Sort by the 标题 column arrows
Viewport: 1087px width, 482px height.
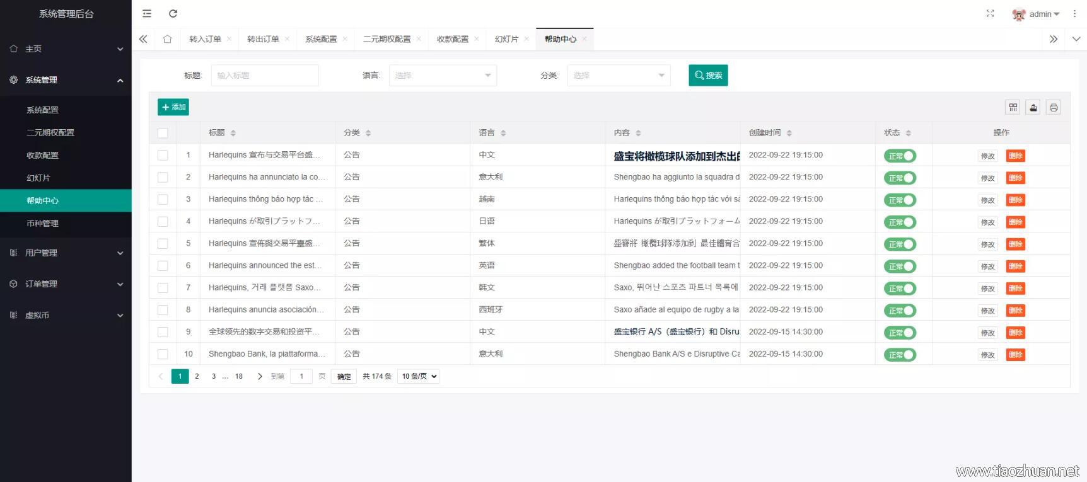click(x=233, y=133)
